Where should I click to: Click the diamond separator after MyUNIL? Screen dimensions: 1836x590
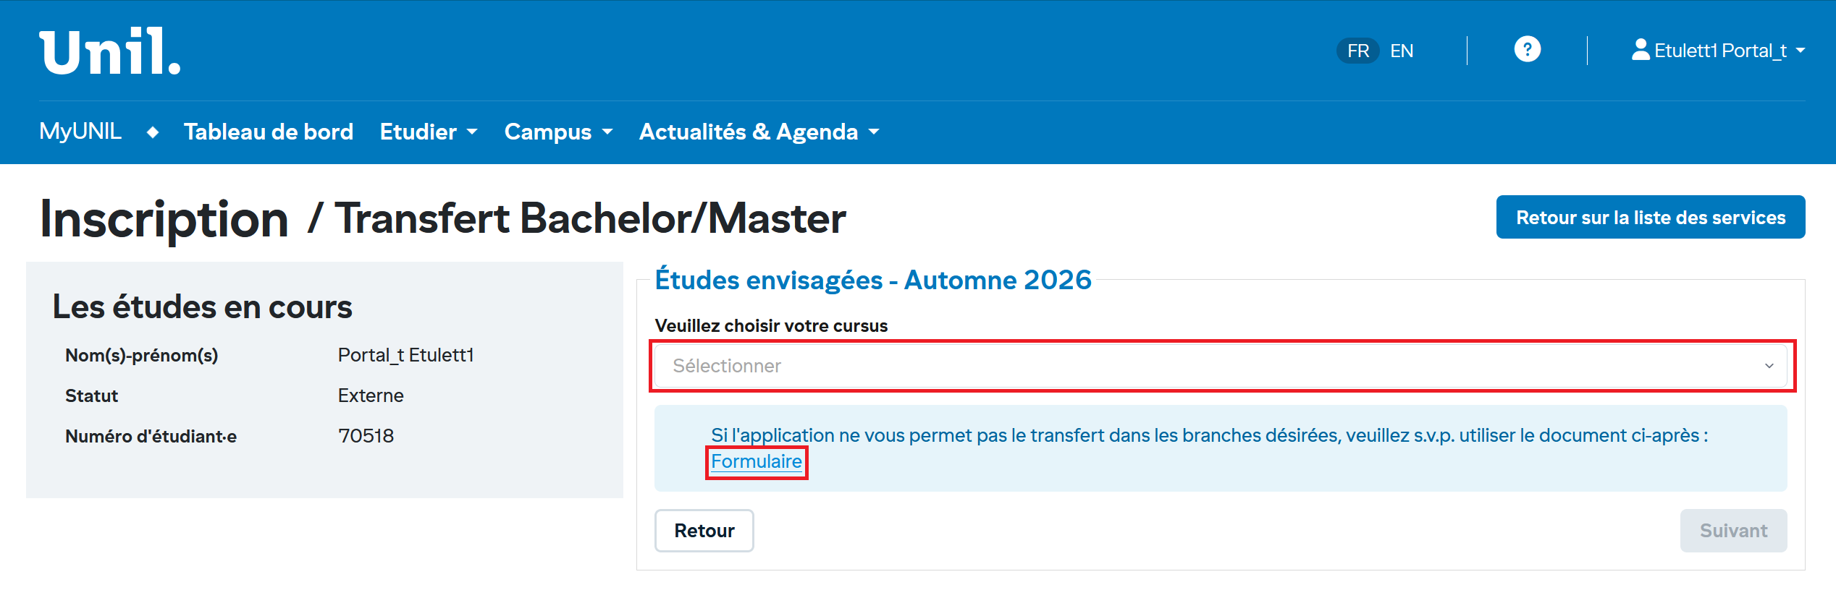tap(153, 132)
